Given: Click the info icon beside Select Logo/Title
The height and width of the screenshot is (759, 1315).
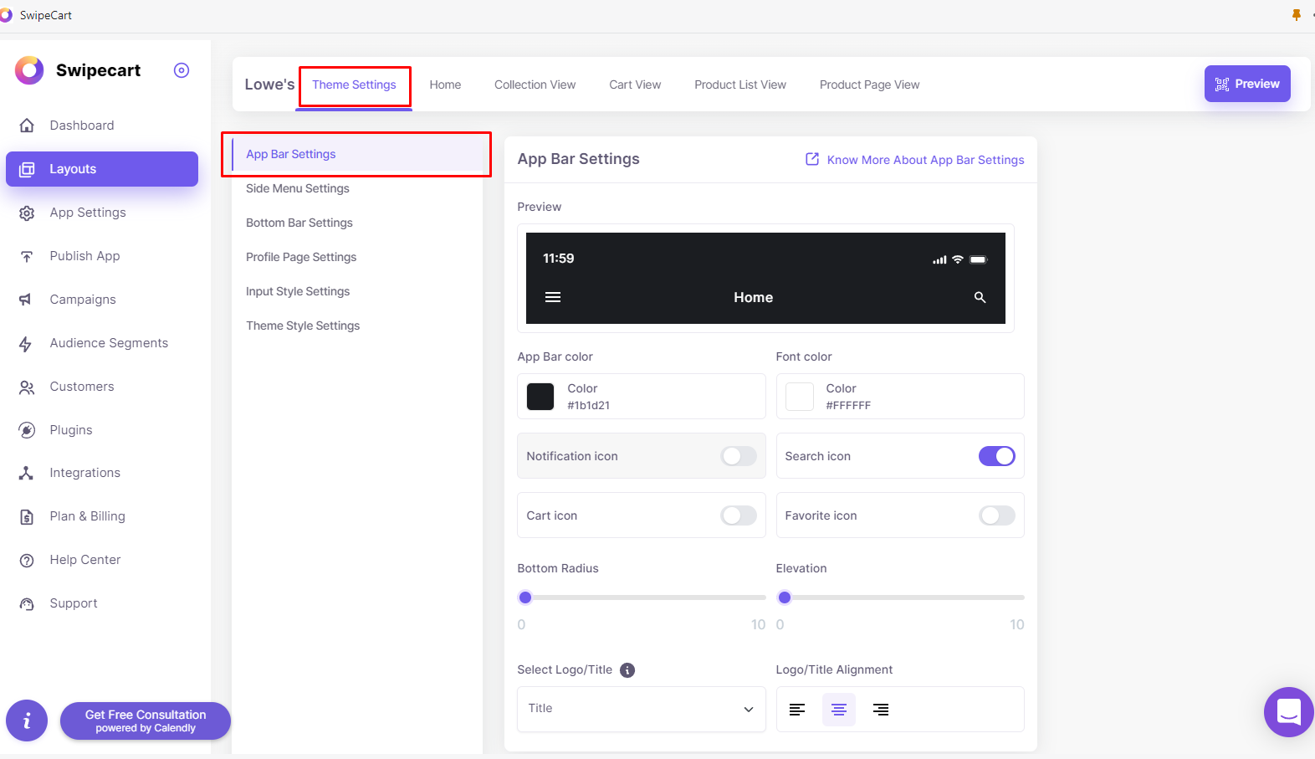Looking at the screenshot, I should (627, 670).
